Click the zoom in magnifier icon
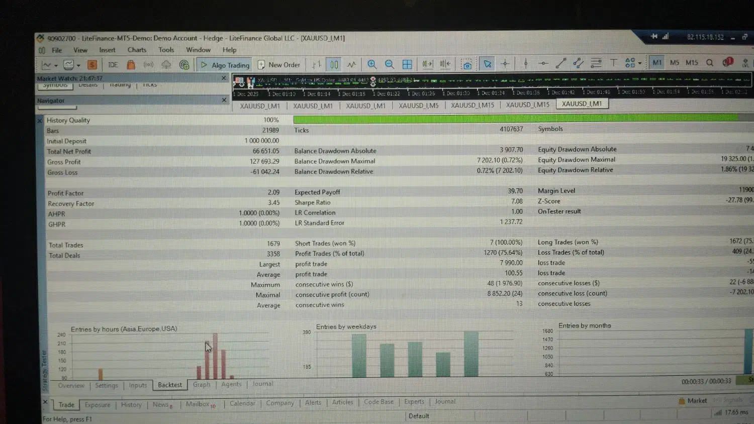This screenshot has width=754, height=424. coord(372,64)
